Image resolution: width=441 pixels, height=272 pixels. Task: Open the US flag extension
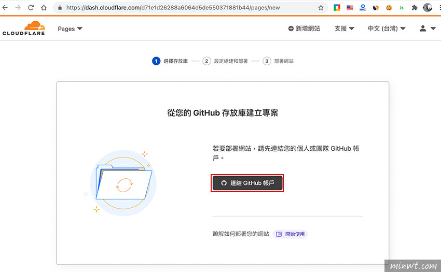click(x=350, y=8)
